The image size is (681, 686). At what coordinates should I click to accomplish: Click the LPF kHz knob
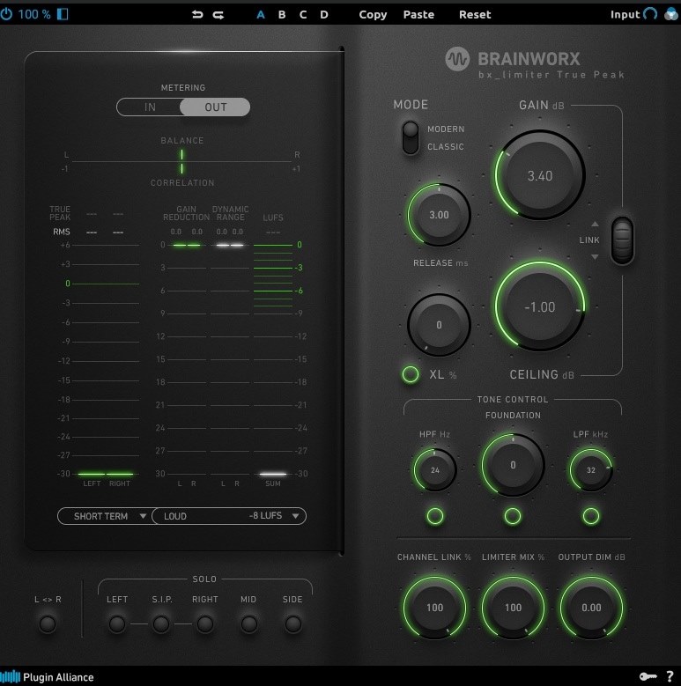591,470
